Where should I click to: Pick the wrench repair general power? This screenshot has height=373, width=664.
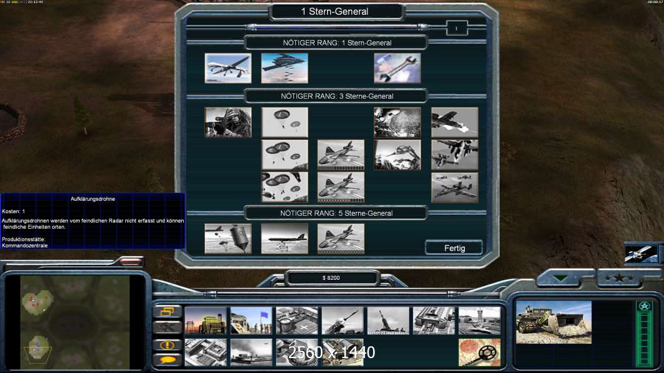click(x=397, y=68)
